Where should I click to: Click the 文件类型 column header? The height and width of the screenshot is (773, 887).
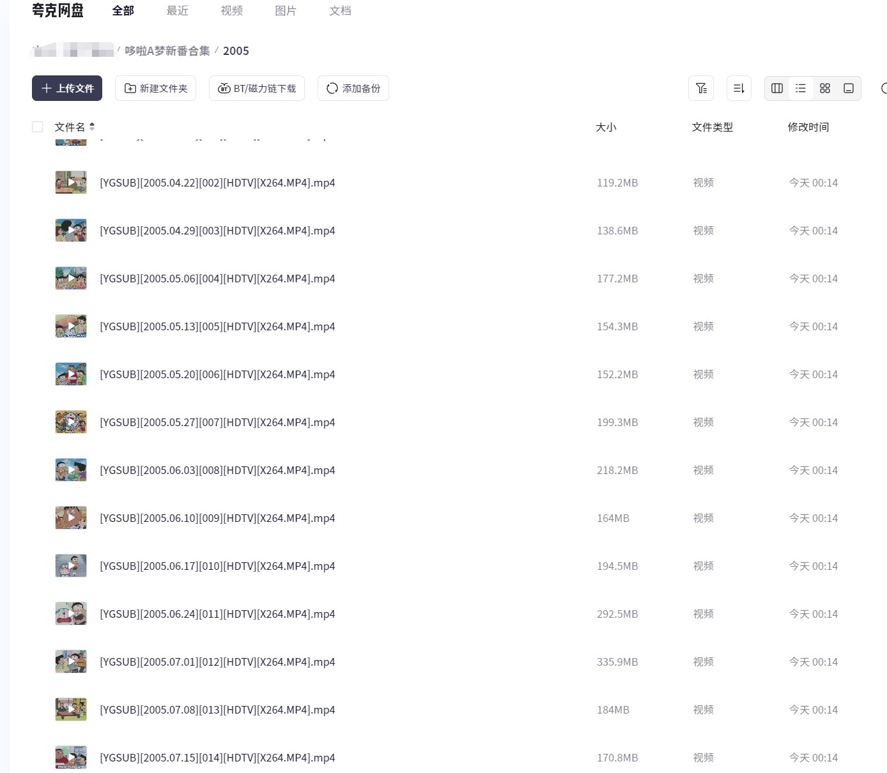point(713,127)
